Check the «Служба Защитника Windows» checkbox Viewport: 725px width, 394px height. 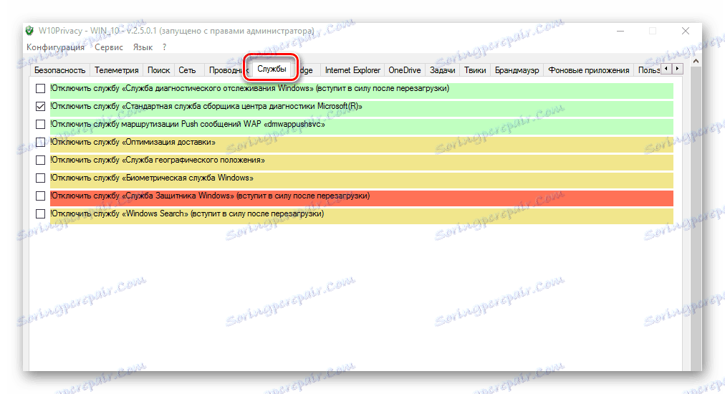(40, 196)
